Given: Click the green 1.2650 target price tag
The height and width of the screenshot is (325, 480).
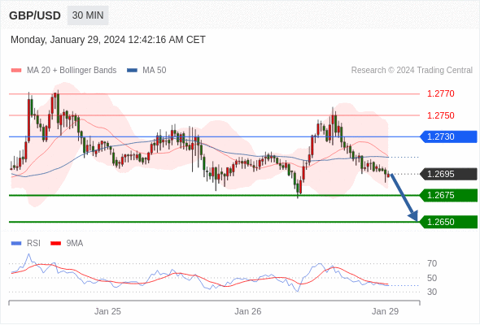Looking at the screenshot, I should (448, 222).
